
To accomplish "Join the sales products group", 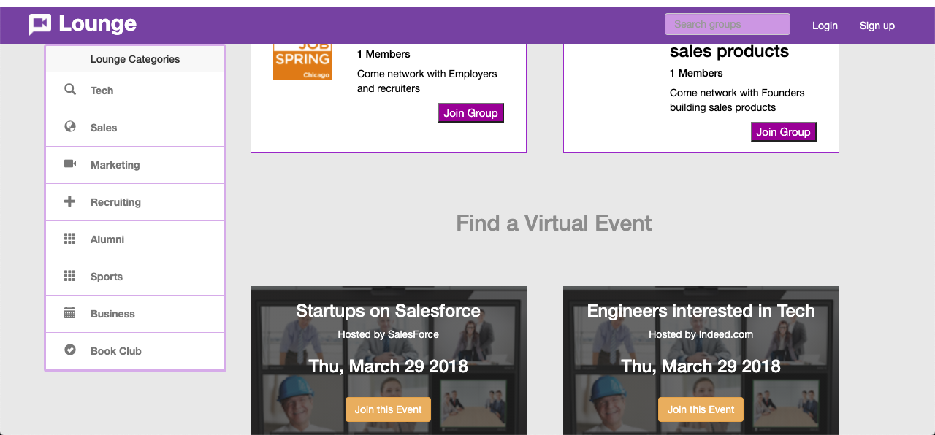I will pyautogui.click(x=783, y=132).
